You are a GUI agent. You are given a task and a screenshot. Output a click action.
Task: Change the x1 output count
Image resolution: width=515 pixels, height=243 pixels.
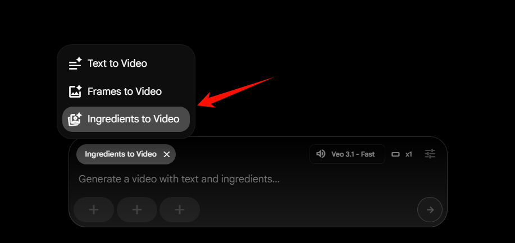(x=409, y=154)
